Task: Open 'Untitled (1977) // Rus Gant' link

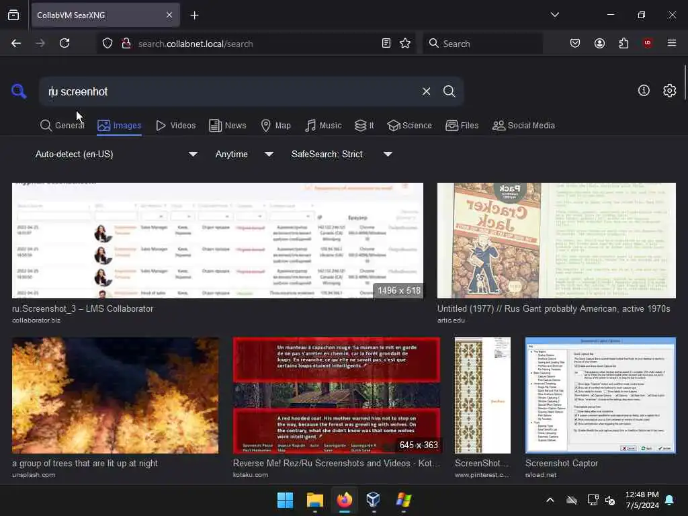Action: pyautogui.click(x=554, y=309)
